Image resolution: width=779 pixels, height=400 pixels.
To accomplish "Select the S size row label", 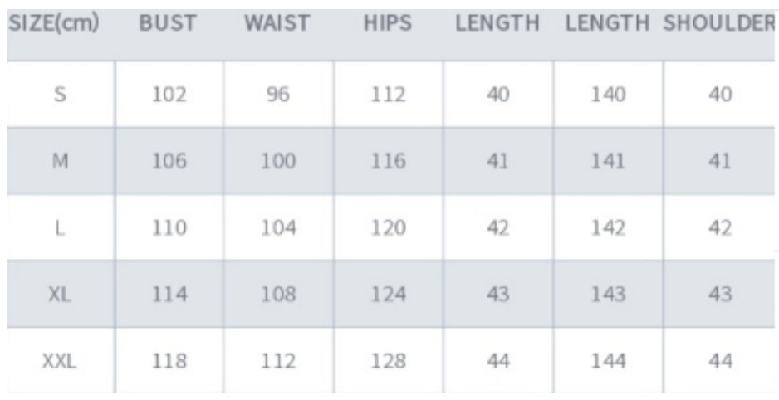I will [60, 95].
